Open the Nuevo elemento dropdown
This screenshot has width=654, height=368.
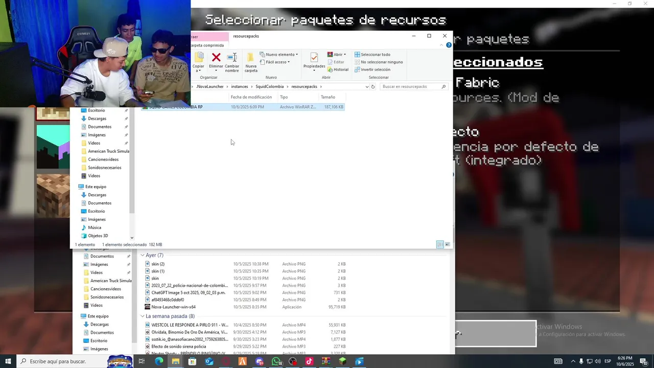pos(279,54)
